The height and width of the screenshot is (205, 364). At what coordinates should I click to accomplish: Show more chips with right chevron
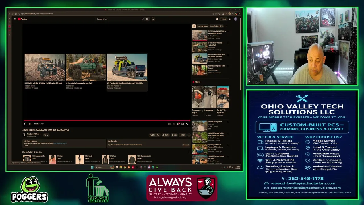227,26
